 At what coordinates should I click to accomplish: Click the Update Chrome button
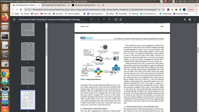coord(192,10)
